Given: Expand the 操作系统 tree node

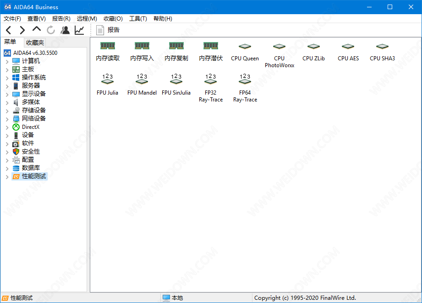Looking at the screenshot, I should pyautogui.click(x=7, y=78).
